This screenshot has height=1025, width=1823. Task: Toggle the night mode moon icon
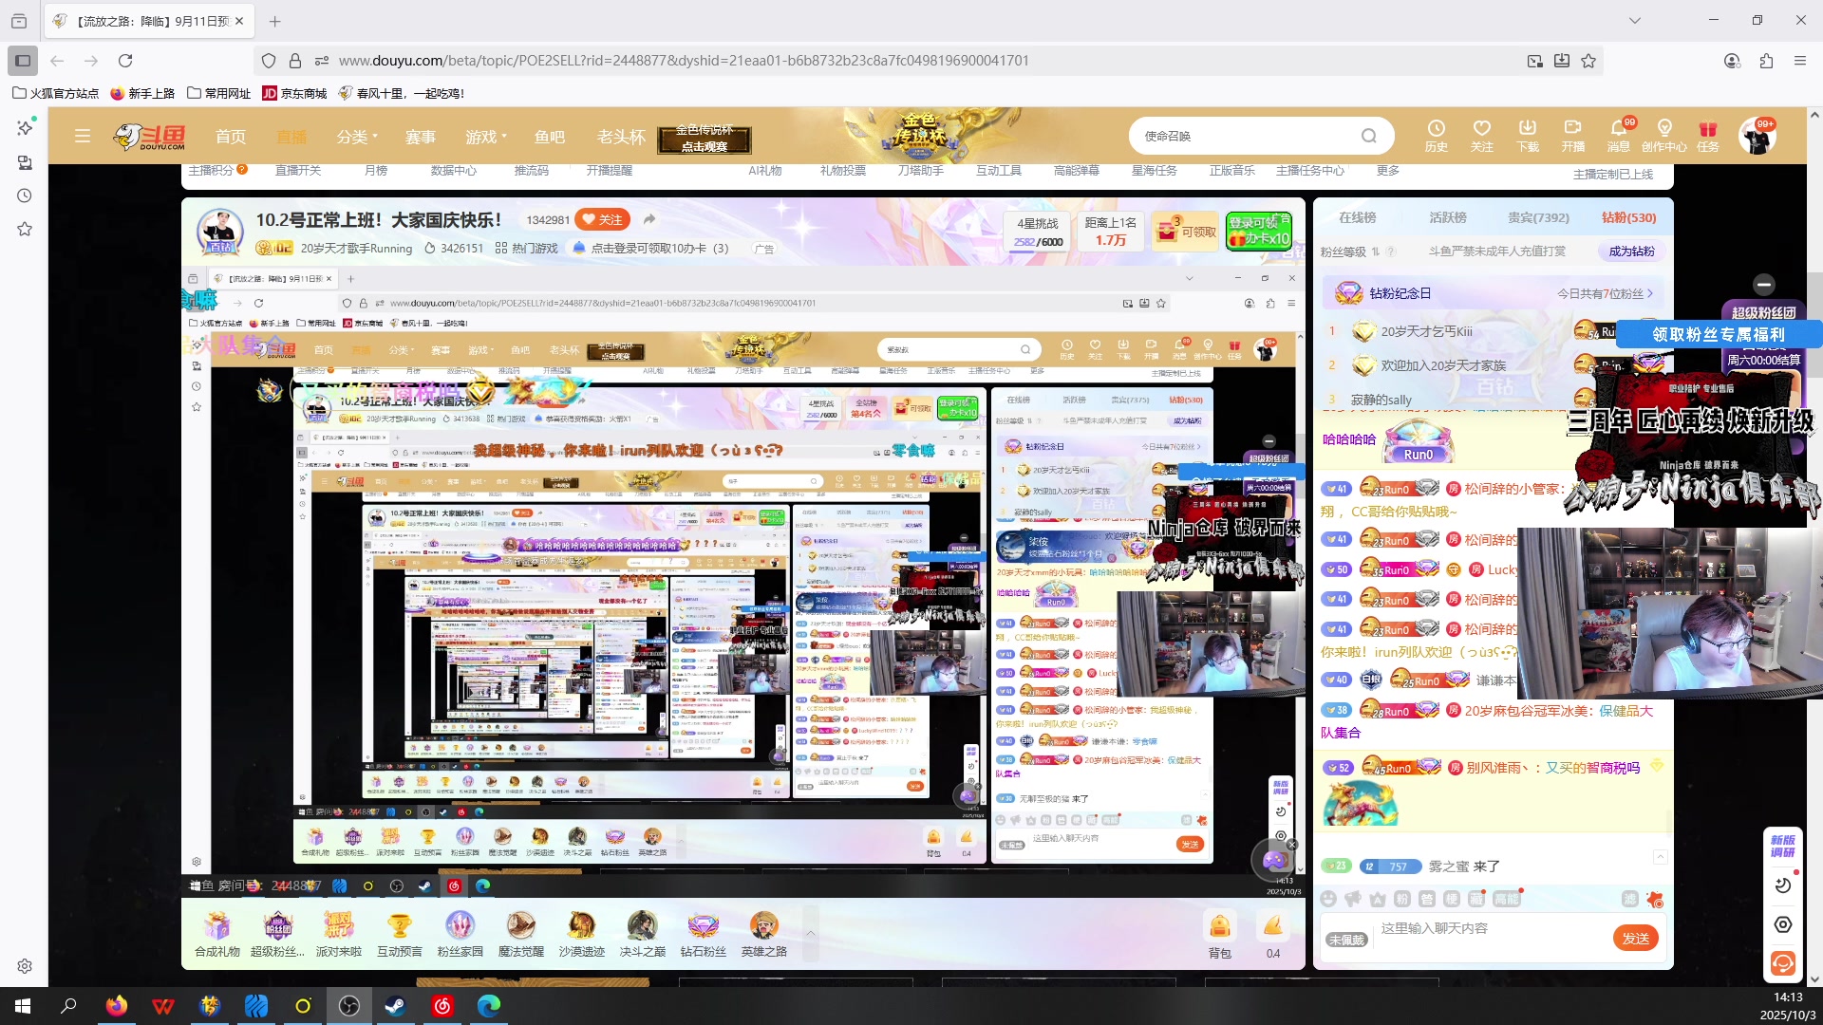click(x=1782, y=885)
